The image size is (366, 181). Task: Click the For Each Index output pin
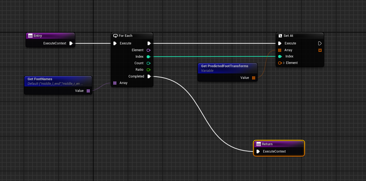[148, 57]
